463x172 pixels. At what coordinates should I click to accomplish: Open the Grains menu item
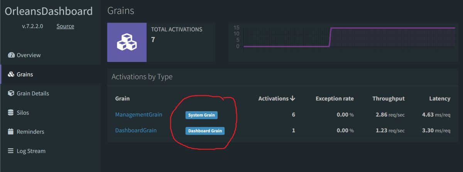click(51, 74)
